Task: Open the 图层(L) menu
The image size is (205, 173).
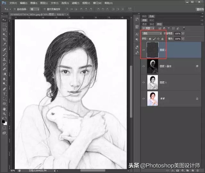Action: [x=44, y=3]
